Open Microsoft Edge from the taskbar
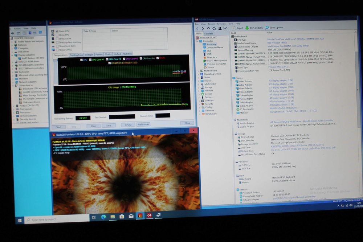The width and height of the screenshot is (363, 242). click(103, 217)
